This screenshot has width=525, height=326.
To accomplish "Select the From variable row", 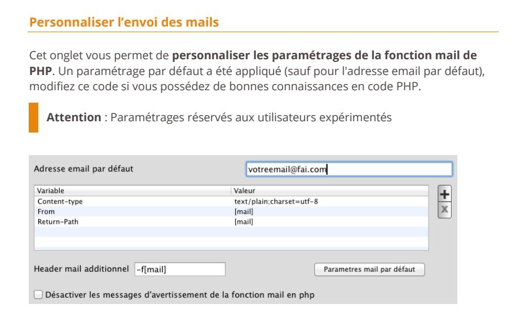I will point(231,212).
